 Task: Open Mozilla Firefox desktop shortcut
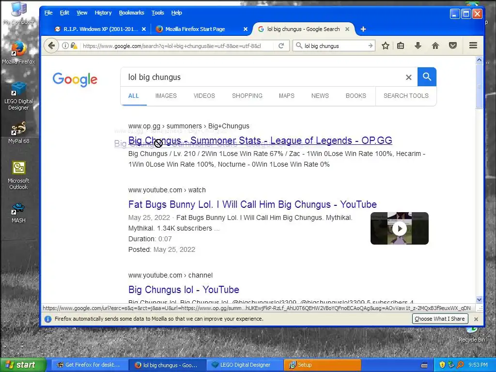18,52
